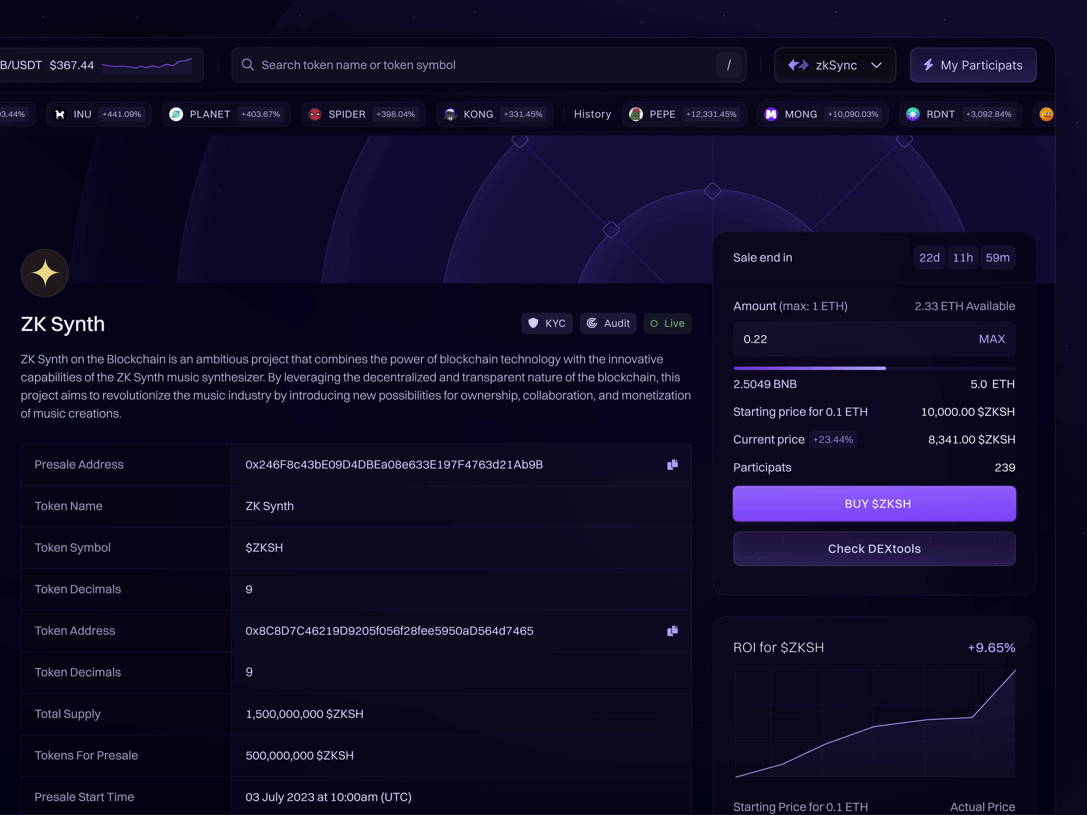Click the ZK Synth star logo
Viewport: 1087px width, 815px height.
click(45, 273)
